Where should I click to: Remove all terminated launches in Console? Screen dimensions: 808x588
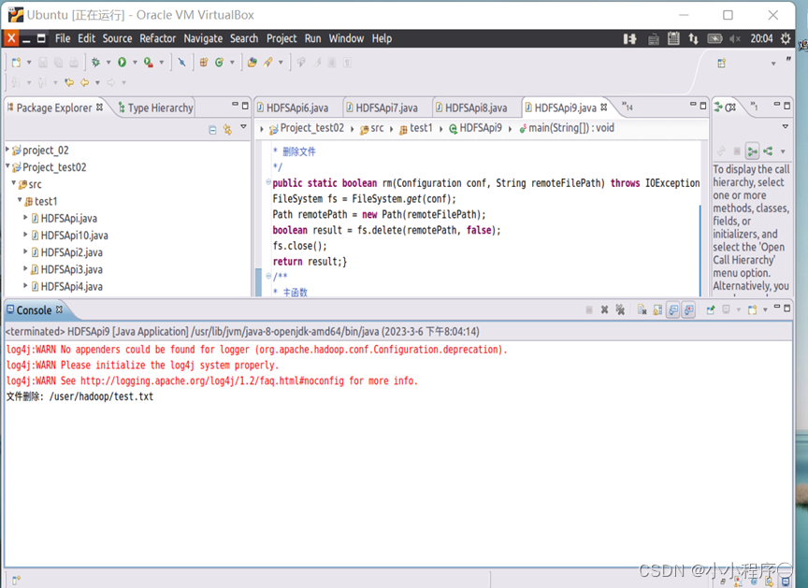[620, 309]
